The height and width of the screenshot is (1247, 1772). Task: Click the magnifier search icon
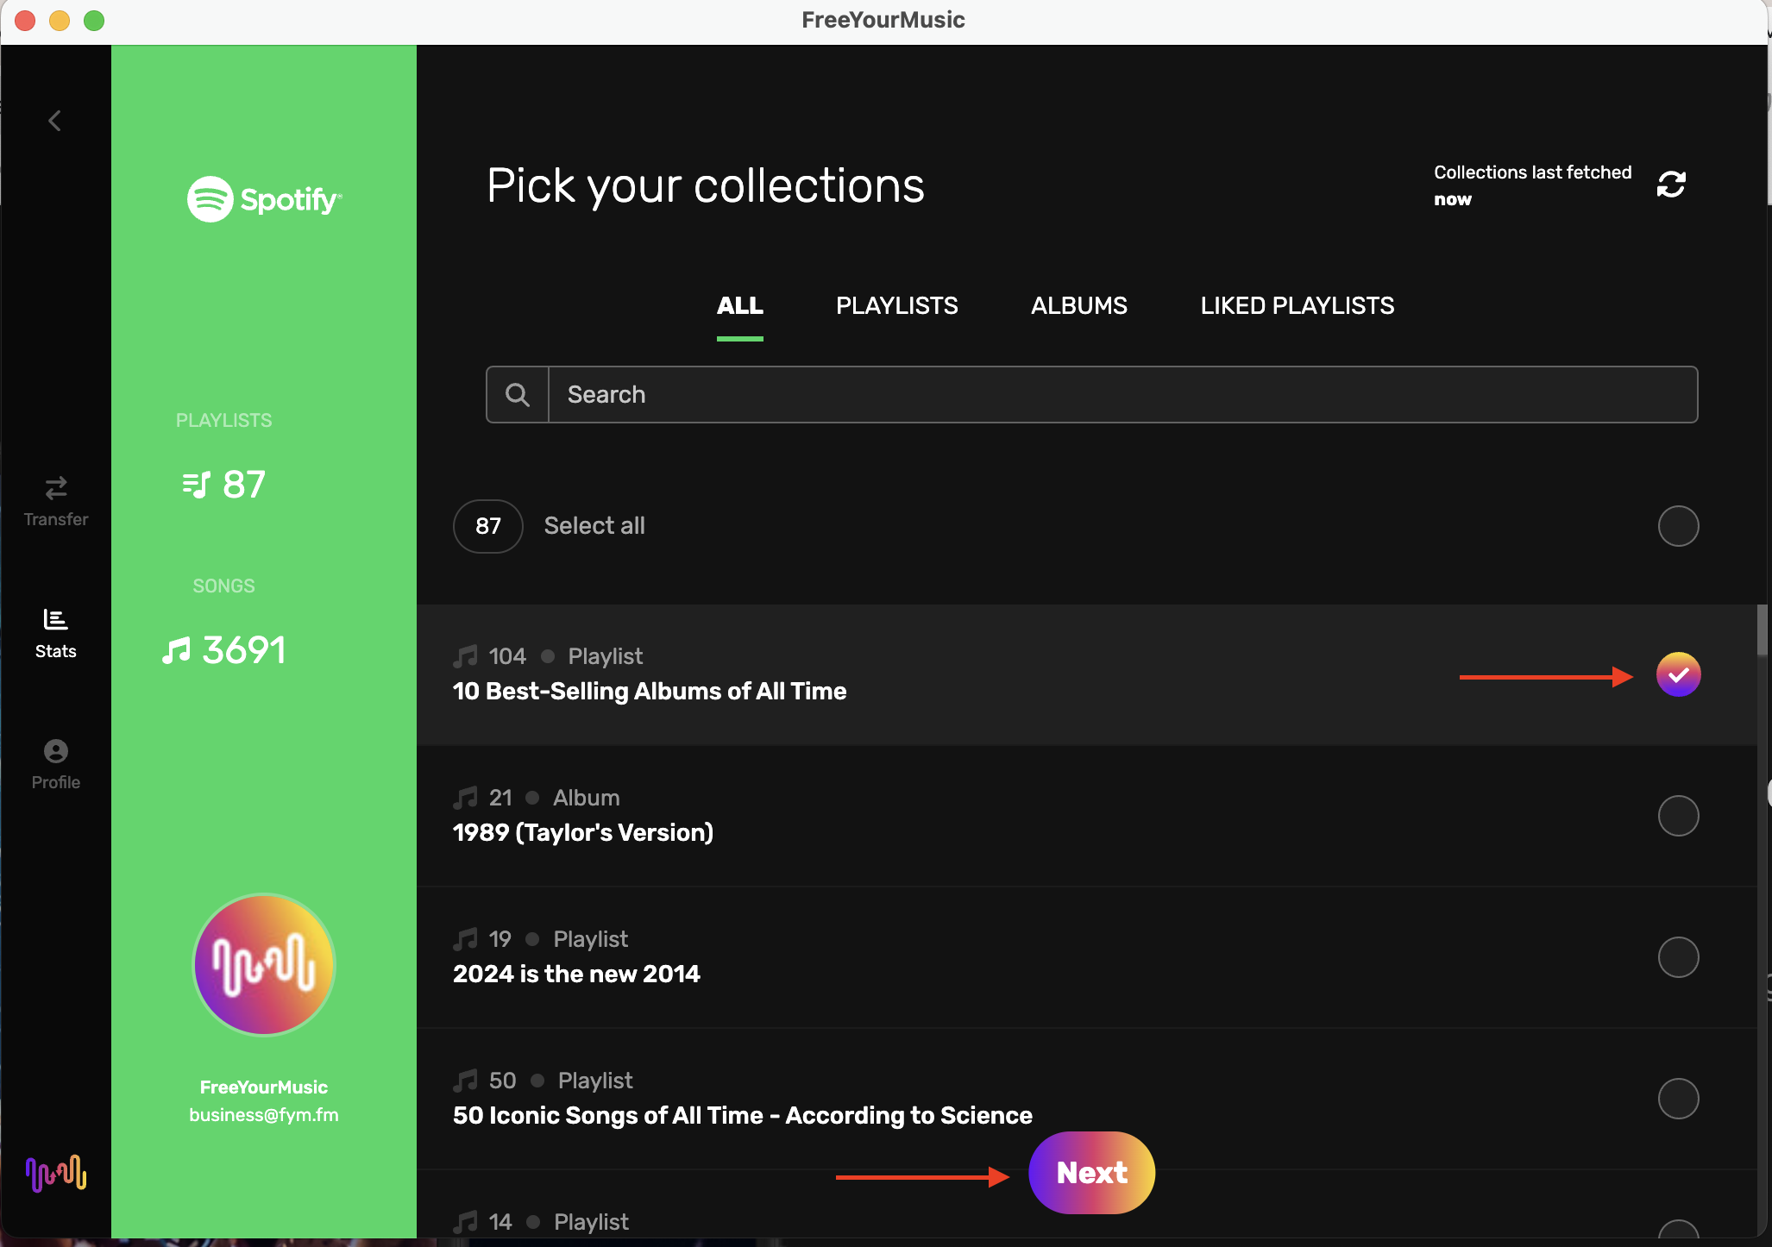[x=518, y=395]
